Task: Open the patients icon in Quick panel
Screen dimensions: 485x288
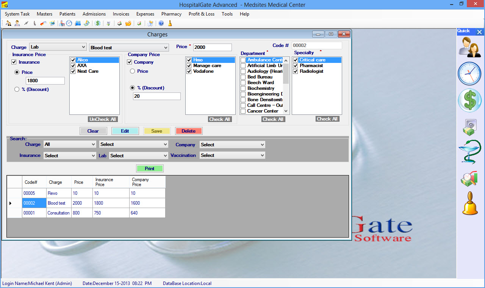Action: pyautogui.click(x=469, y=47)
